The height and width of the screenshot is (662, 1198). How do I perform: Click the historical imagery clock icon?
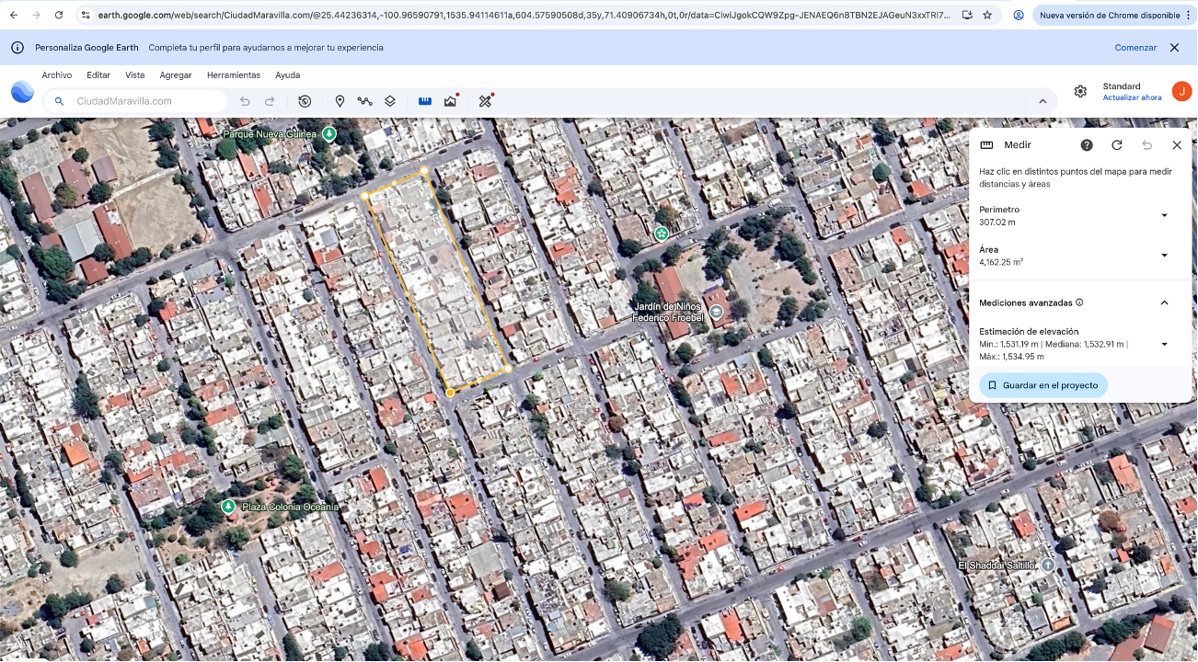click(305, 101)
